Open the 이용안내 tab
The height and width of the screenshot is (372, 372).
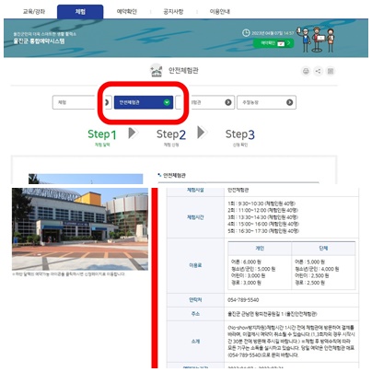click(220, 12)
